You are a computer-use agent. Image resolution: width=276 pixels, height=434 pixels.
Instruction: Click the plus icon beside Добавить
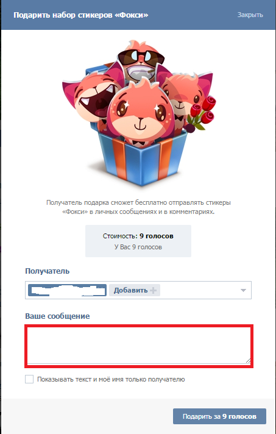pyautogui.click(x=153, y=290)
